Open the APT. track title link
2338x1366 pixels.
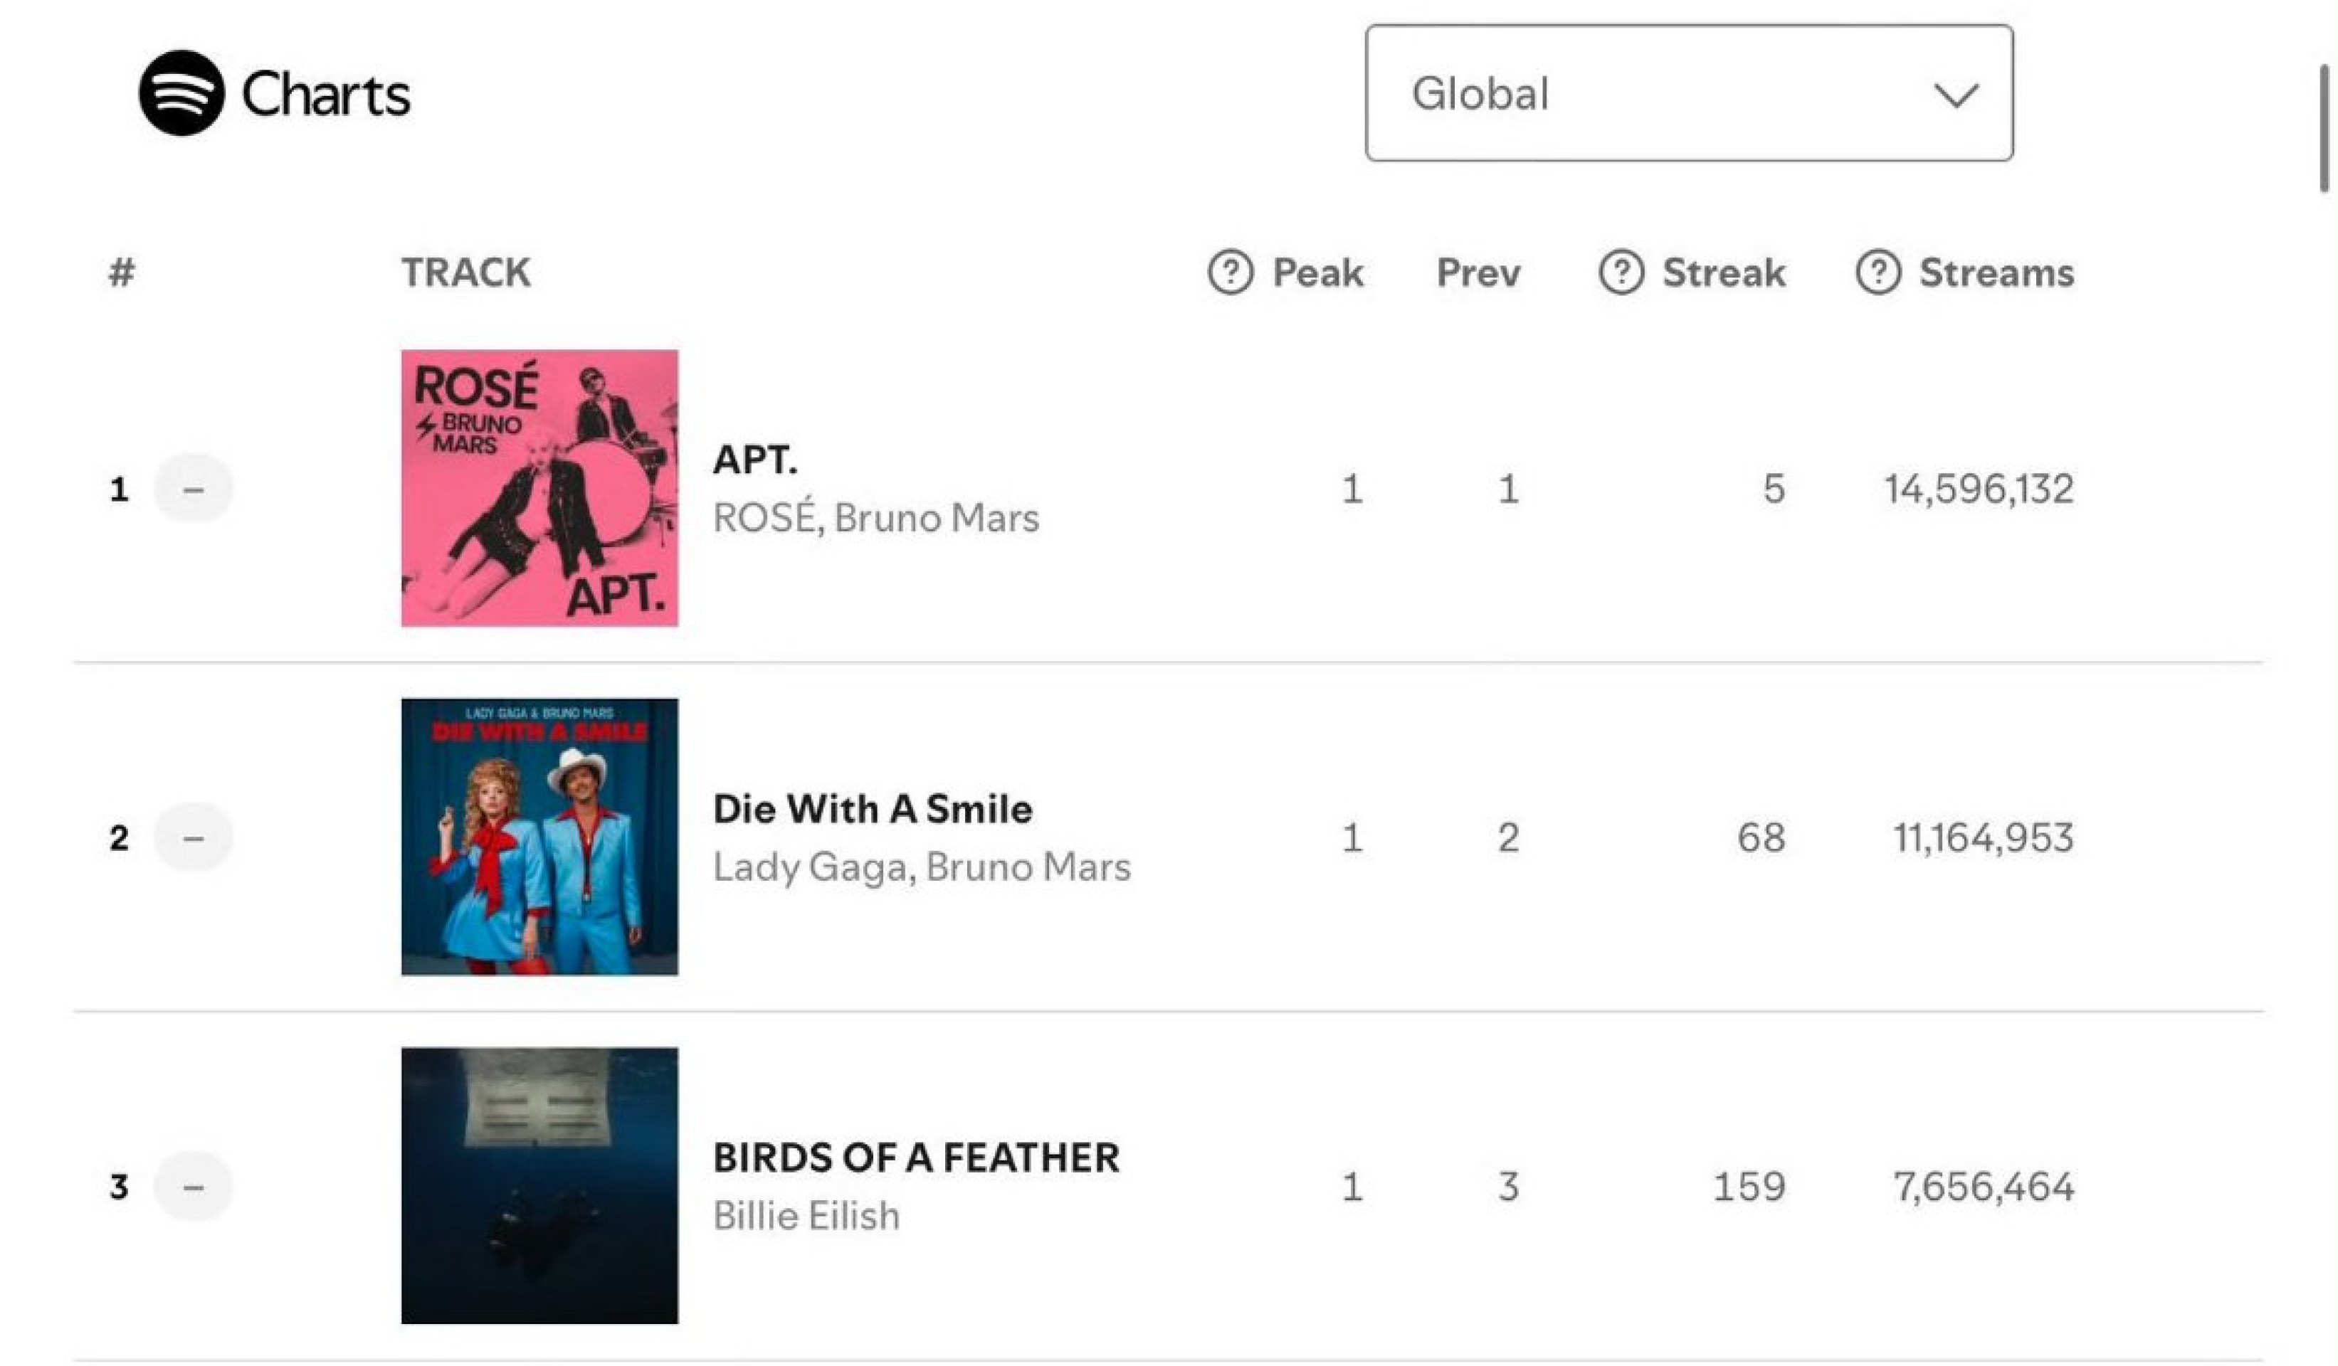point(754,460)
